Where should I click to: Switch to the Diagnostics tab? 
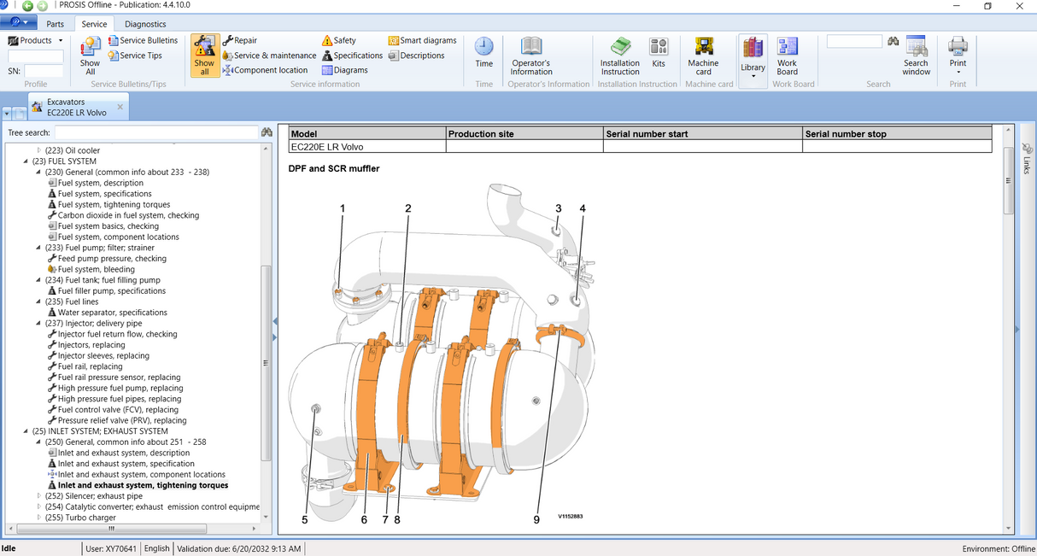pyautogui.click(x=144, y=23)
